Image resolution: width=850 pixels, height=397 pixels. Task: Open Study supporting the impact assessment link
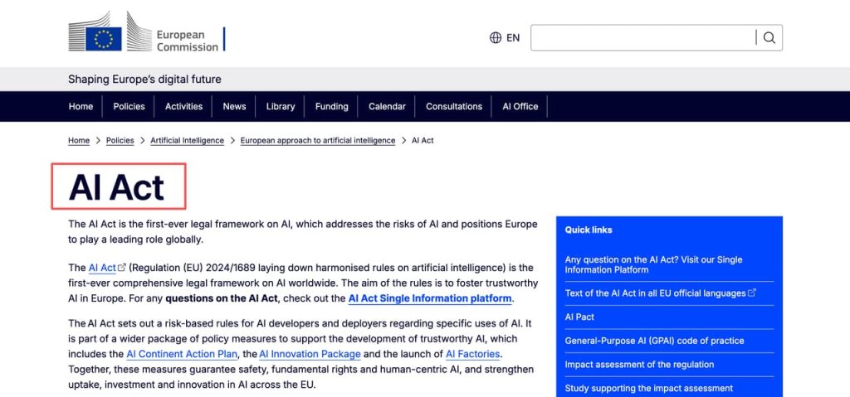point(649,389)
